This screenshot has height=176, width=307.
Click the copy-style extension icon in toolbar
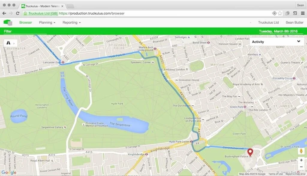(x=288, y=13)
